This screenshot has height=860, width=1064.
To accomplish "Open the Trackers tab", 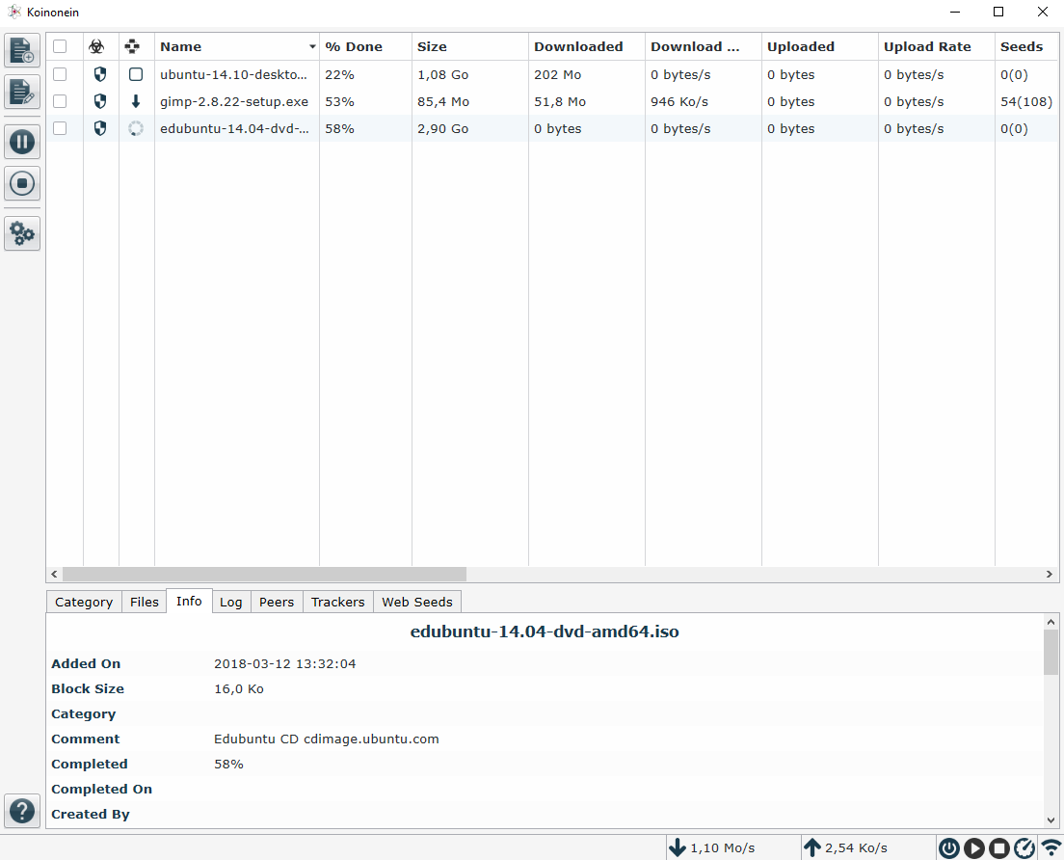I will point(338,602).
